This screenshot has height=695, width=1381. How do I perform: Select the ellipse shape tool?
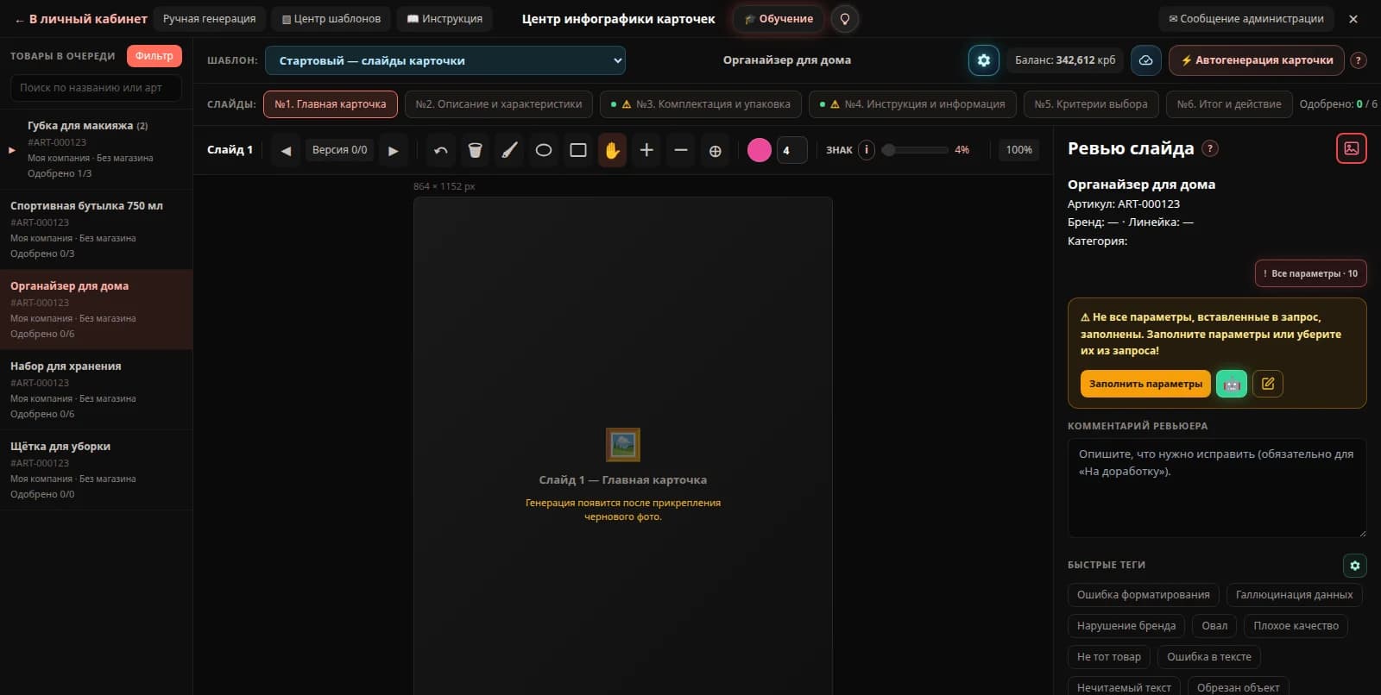click(544, 150)
